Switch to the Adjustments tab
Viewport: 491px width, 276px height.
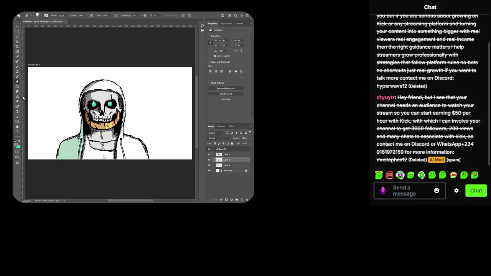point(226,23)
